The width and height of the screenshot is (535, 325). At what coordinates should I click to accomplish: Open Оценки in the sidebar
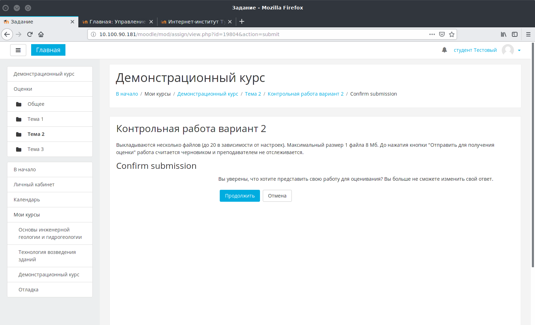coord(50,89)
